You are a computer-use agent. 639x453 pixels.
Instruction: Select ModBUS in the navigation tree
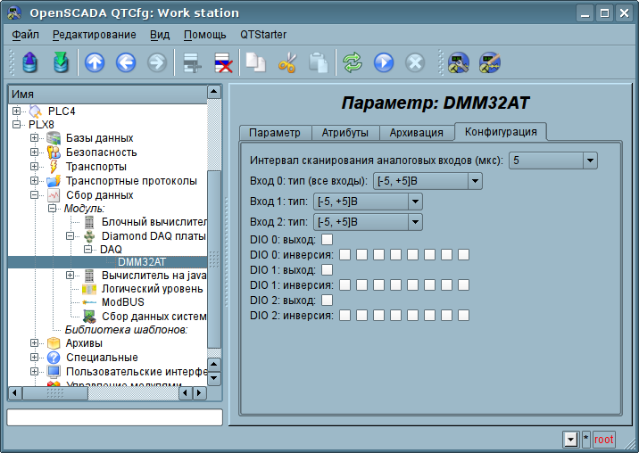click(x=122, y=302)
